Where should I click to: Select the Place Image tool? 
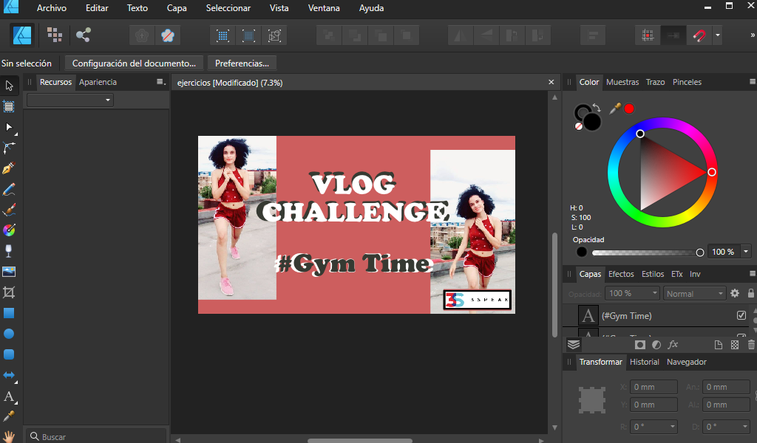coord(9,272)
